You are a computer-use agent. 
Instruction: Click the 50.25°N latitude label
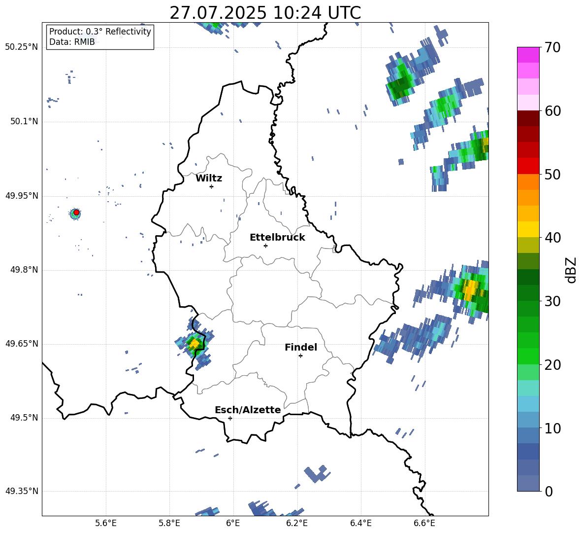(22, 47)
